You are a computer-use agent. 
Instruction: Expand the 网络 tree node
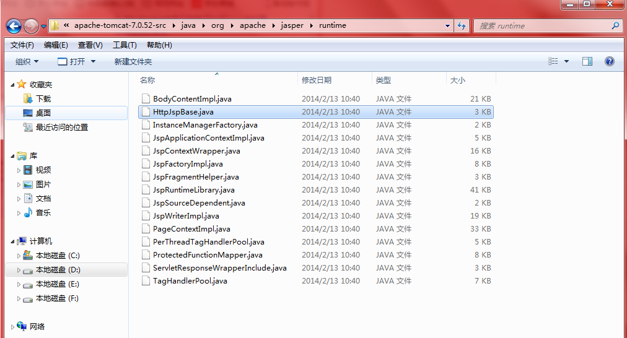coord(12,327)
